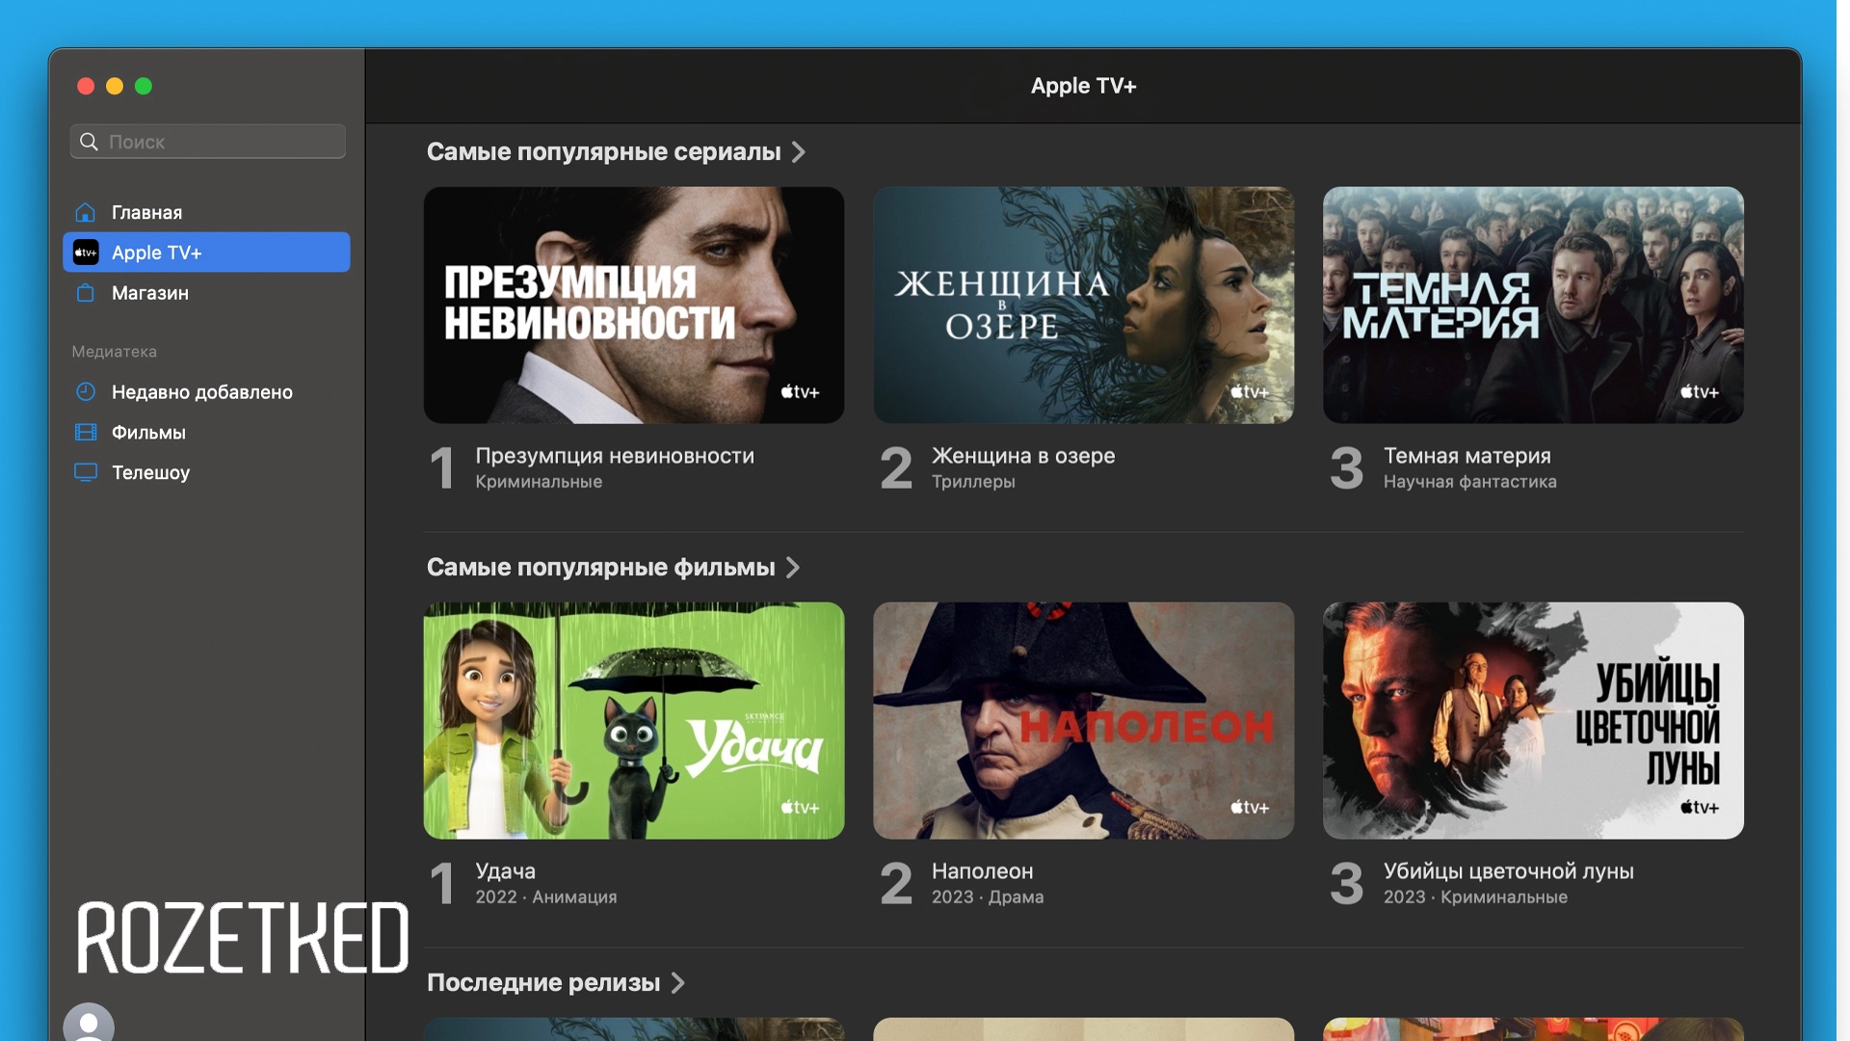1850x1041 pixels.
Task: Expand Самые популярные сериалы chevron
Action: [799, 152]
